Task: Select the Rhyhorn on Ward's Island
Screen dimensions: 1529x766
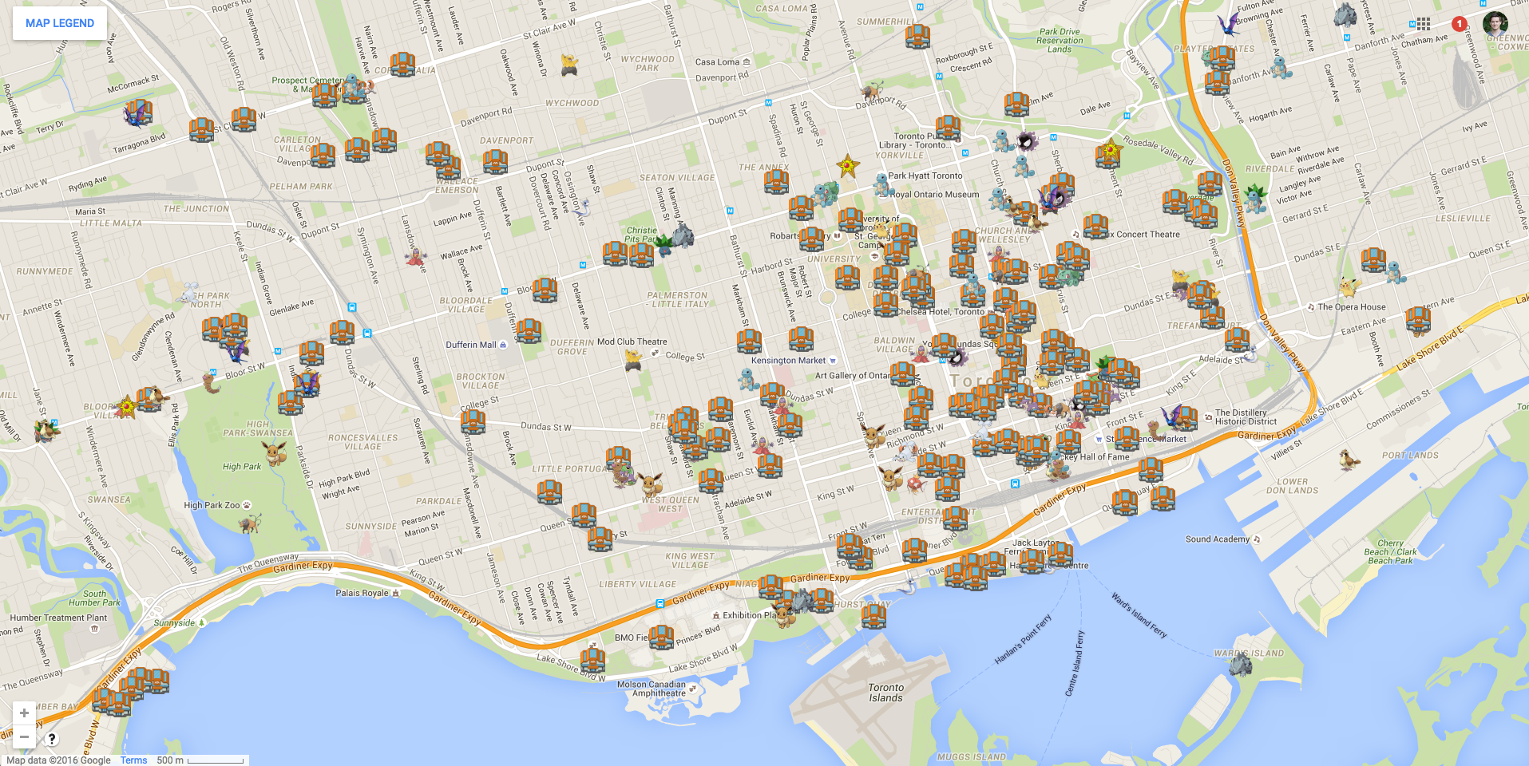Action: pos(1240,664)
